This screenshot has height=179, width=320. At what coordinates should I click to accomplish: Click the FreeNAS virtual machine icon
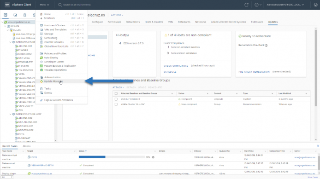click(x=16, y=50)
